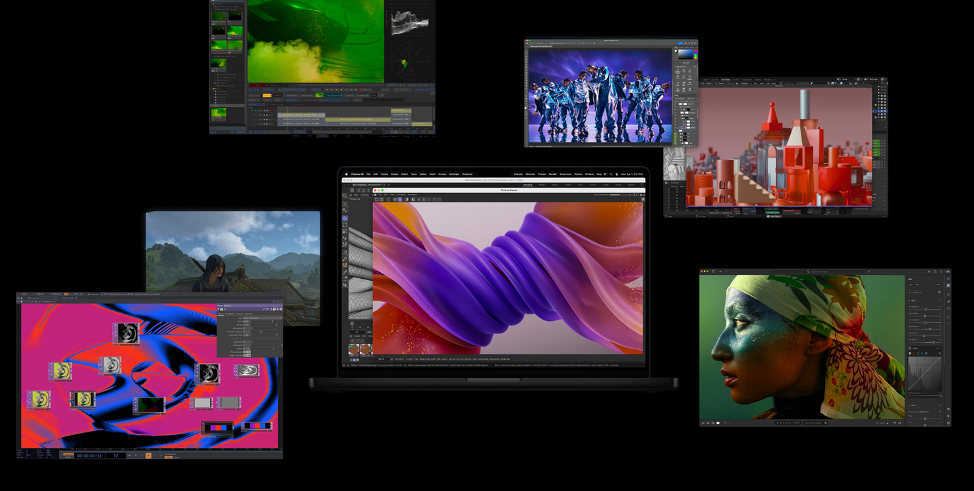Image resolution: width=974 pixels, height=491 pixels.
Task: Click the frame number field showing 72
Action: 115,456
